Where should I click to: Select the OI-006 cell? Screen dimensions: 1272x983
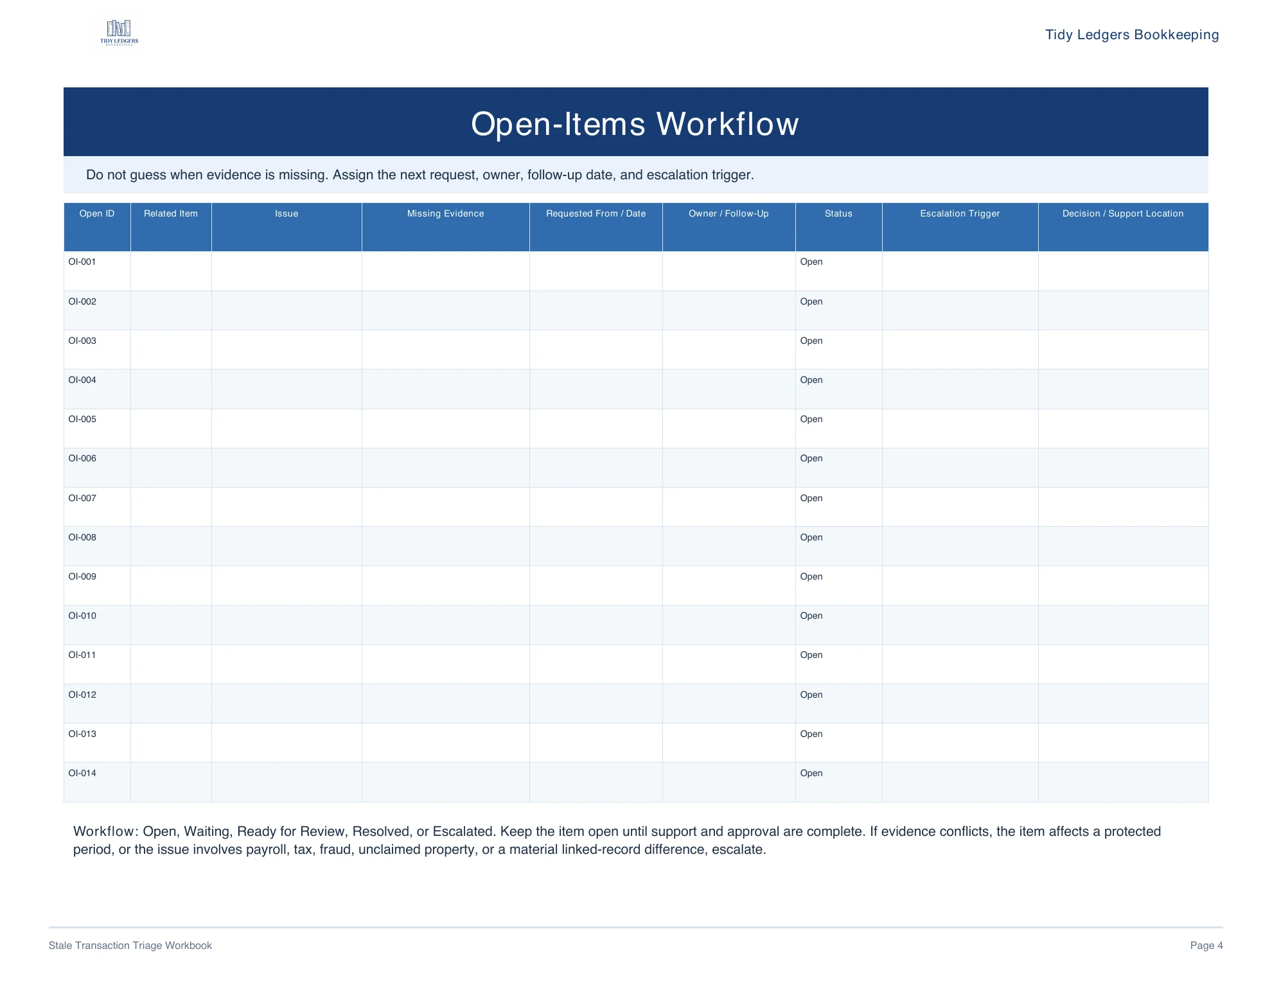[x=97, y=468]
